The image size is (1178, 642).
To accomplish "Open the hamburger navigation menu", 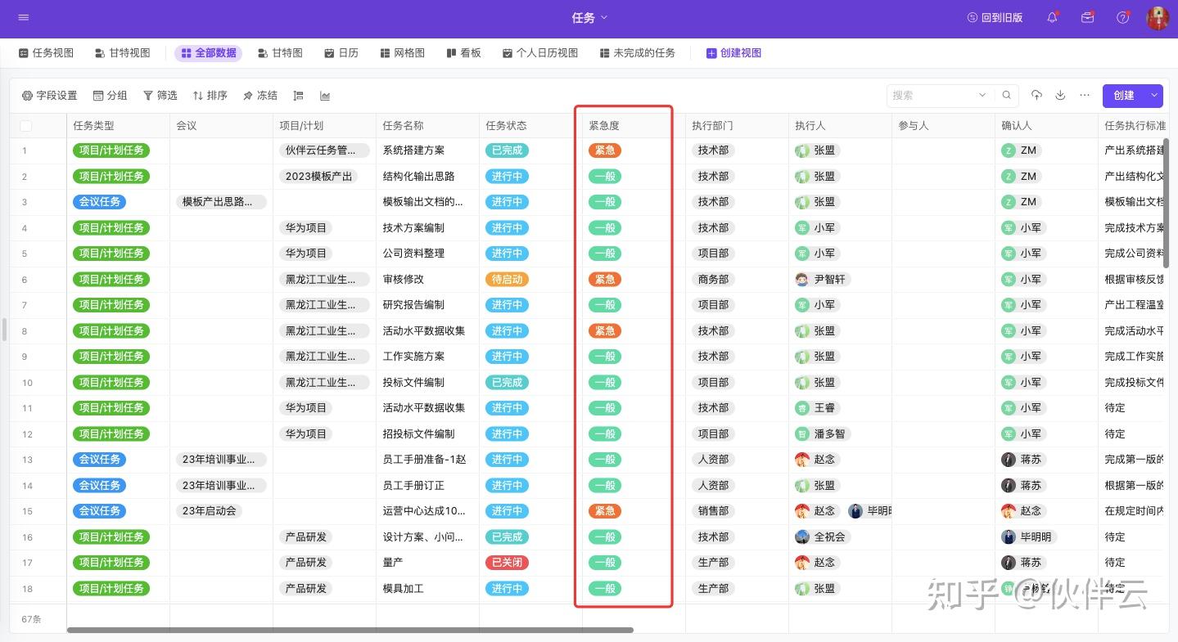I will (23, 18).
